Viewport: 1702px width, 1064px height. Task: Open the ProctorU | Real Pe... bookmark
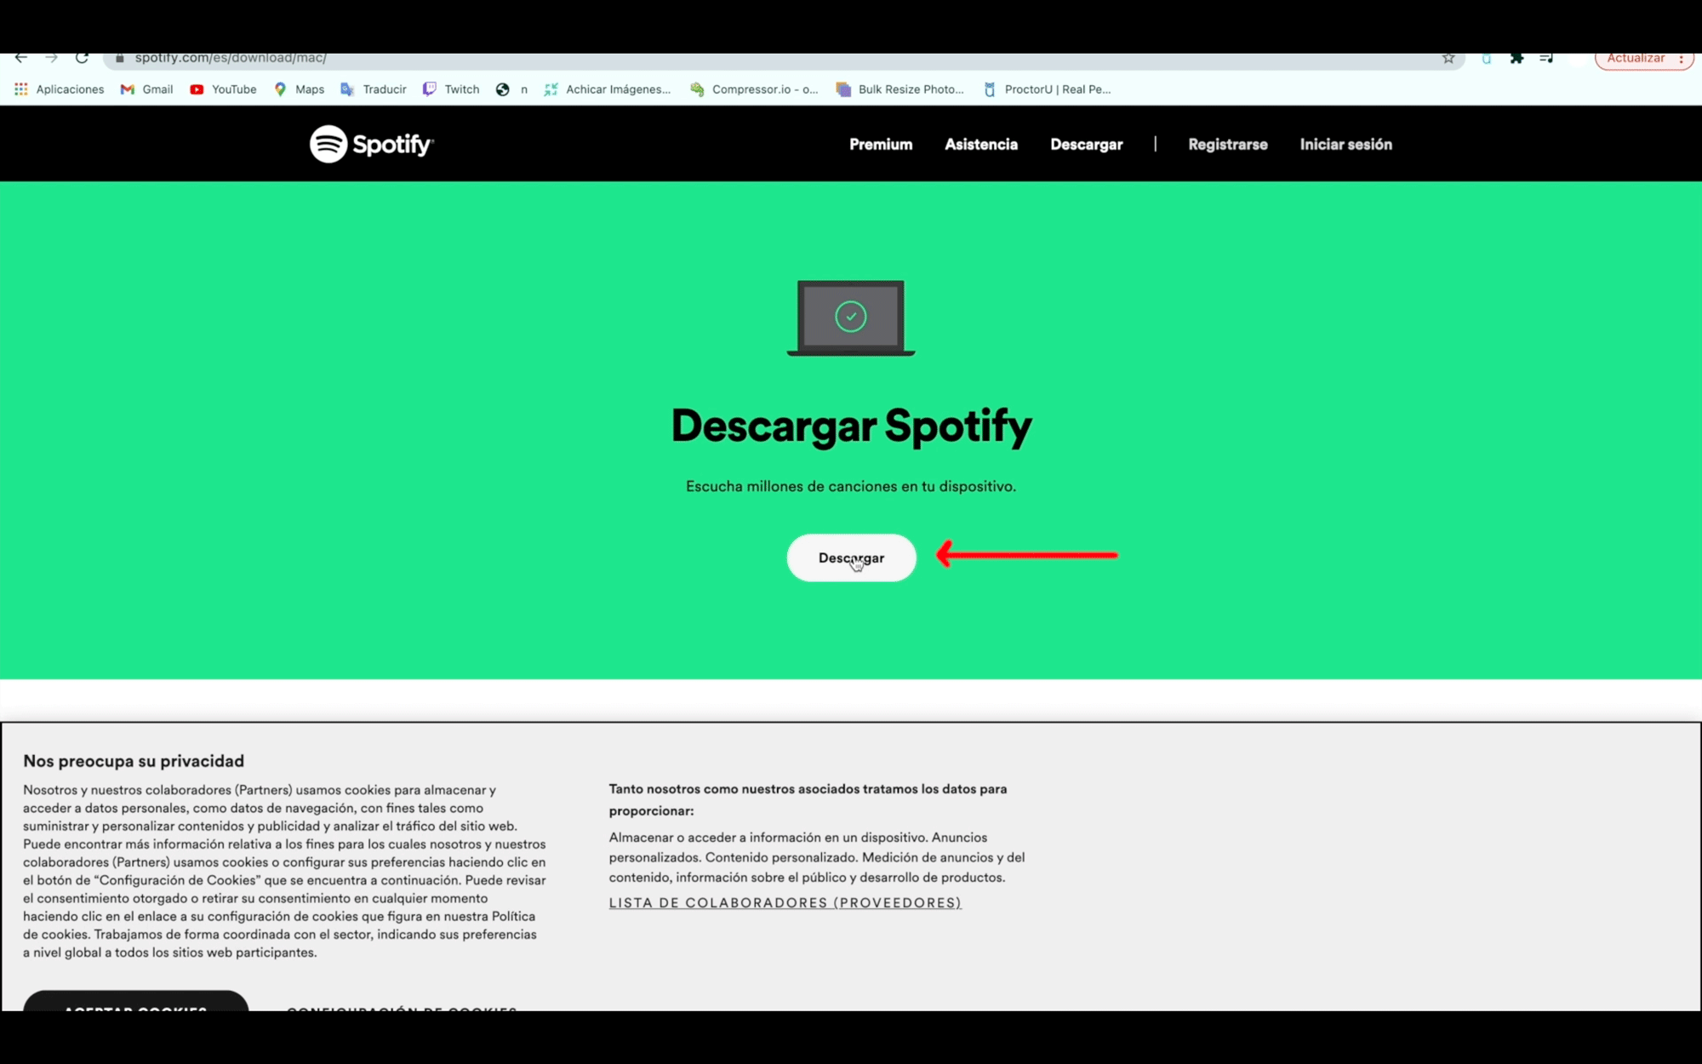coord(1047,89)
